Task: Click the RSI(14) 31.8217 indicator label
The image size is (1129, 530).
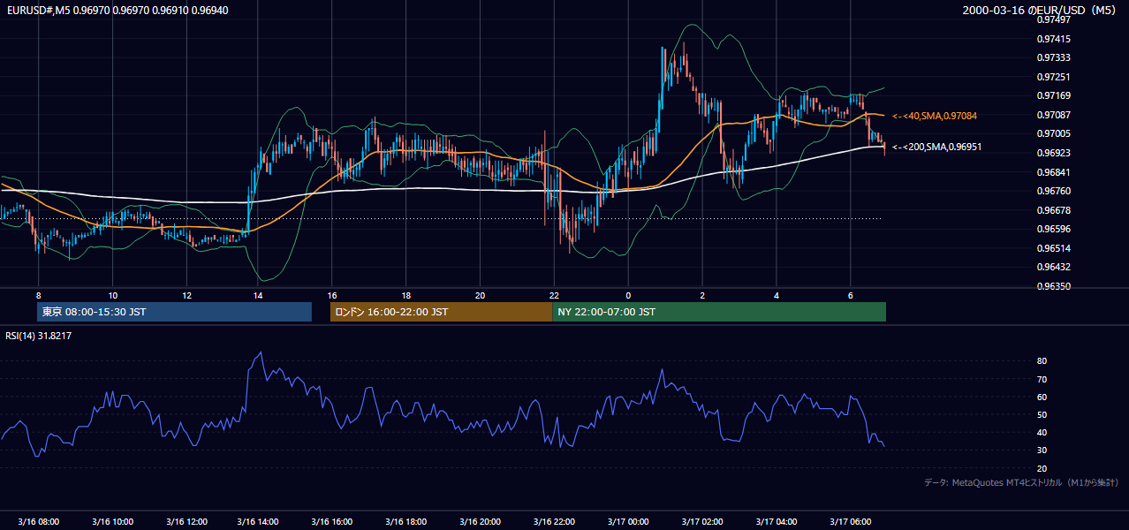Action: pos(39,336)
